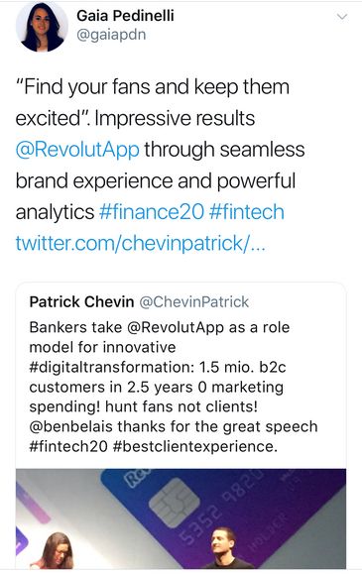This screenshot has width=362, height=574.
Task: Click the "Find your fans" quote text
Action: coord(83,87)
